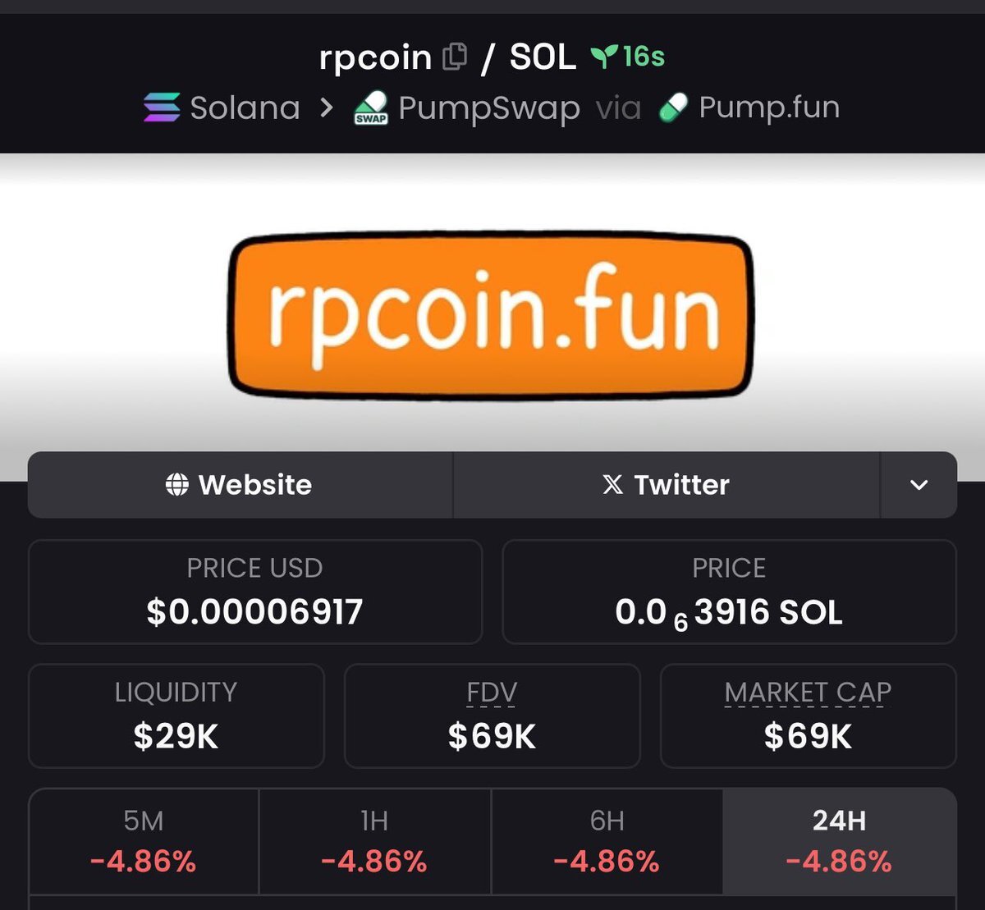Image resolution: width=985 pixels, height=910 pixels.
Task: Click the PumpSwap logo icon
Action: click(x=371, y=108)
